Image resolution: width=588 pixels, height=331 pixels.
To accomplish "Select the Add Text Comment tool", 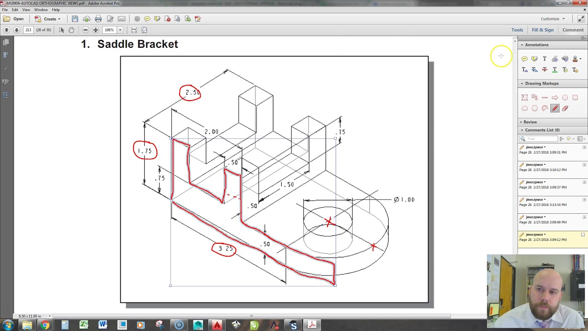I will coord(544,59).
